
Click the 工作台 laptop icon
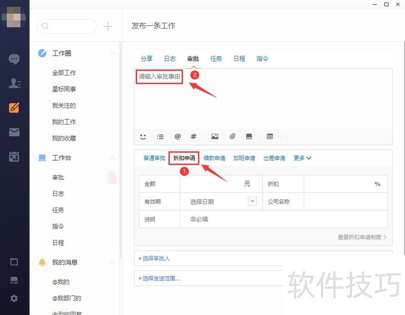[x=42, y=158]
